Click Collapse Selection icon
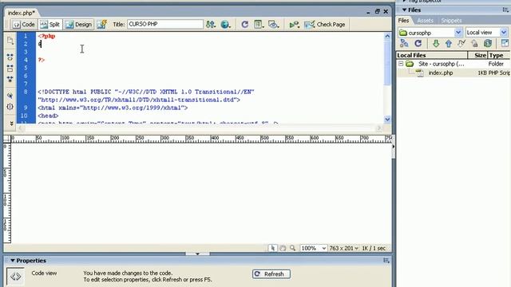This screenshot has height=287, width=511. point(10,69)
